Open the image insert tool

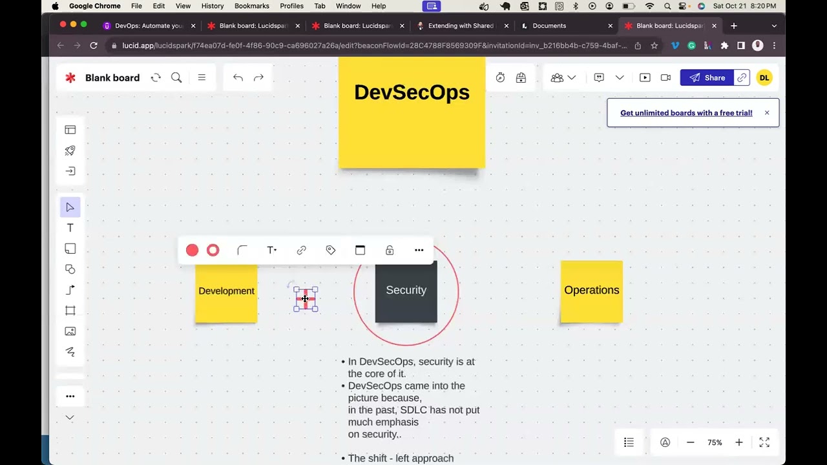(x=70, y=331)
